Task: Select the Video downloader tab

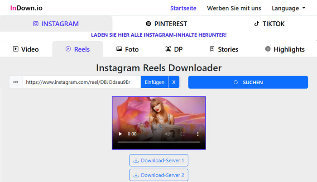Action: pyautogui.click(x=26, y=49)
